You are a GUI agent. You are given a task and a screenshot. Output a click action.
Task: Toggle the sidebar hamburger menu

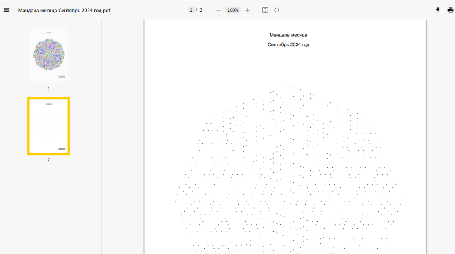[x=6, y=10]
